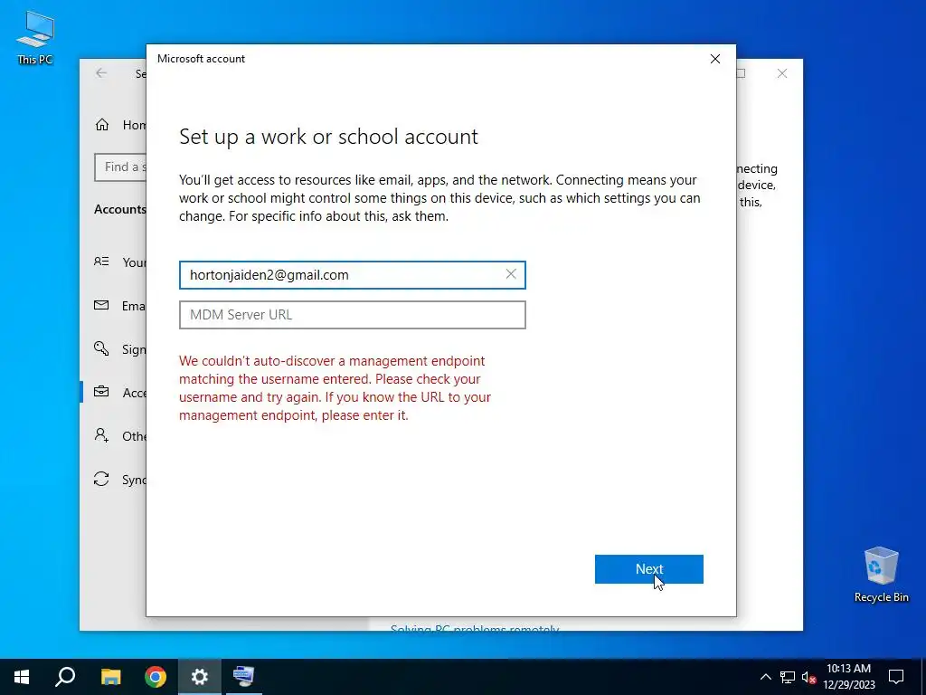Screen dimensions: 926x695
Task: Open network status tray icon
Action: [788, 677]
